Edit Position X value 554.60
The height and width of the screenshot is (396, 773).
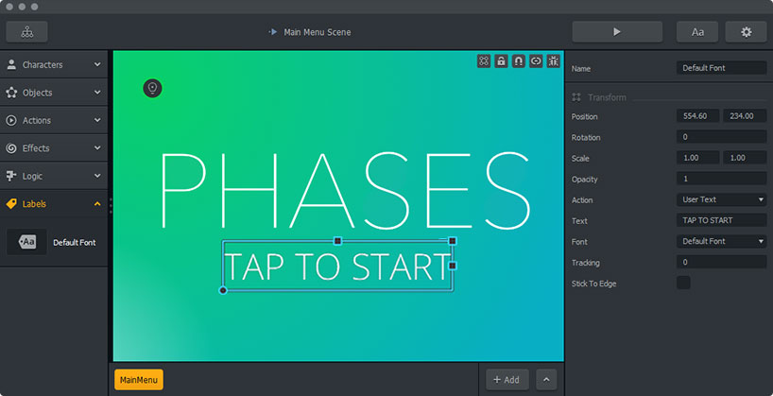point(698,116)
